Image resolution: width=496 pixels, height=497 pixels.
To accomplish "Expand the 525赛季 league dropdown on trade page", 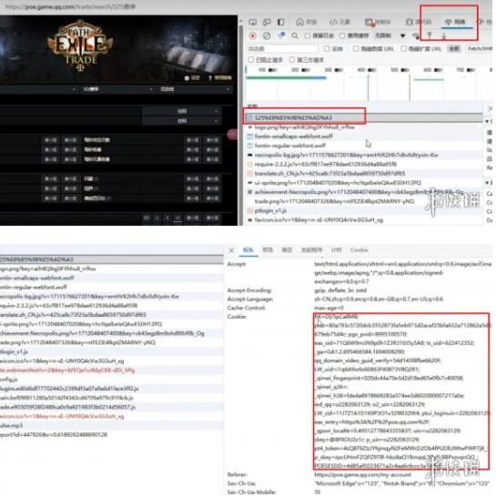I will 118,89.
